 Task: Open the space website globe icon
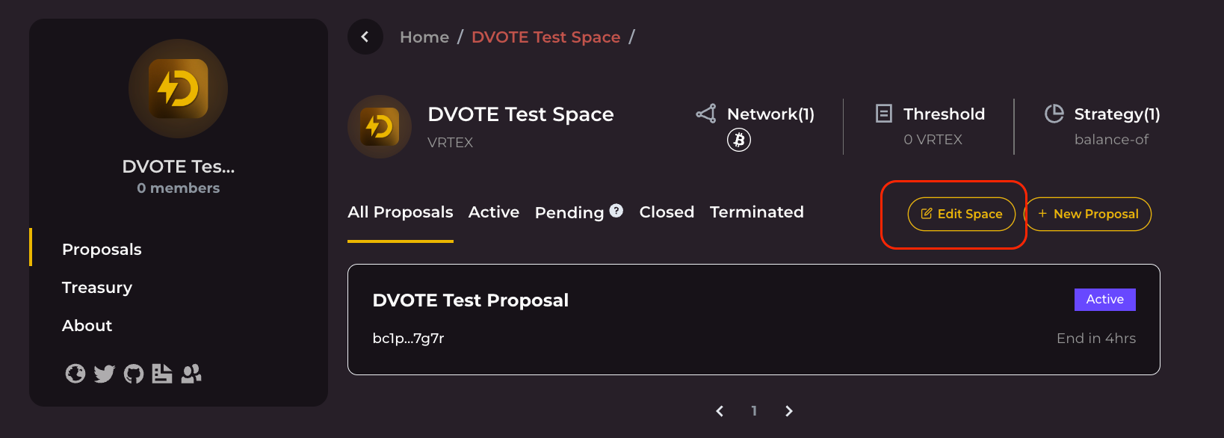click(x=75, y=373)
